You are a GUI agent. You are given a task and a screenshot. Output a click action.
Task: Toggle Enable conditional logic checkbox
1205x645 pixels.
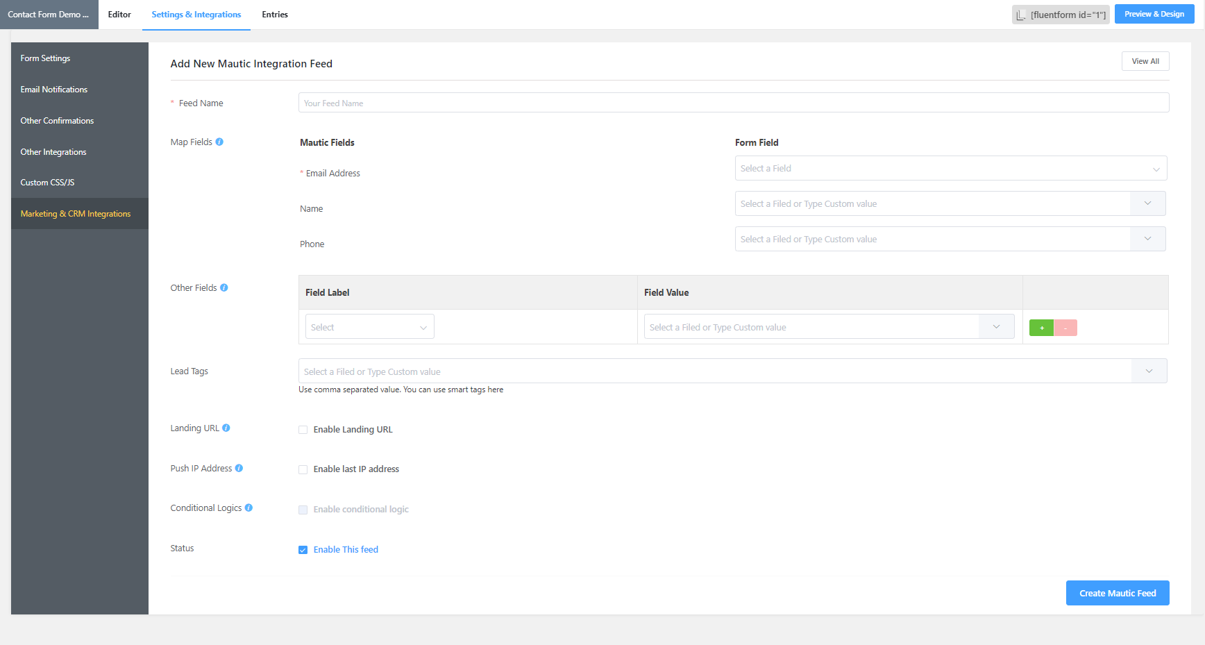303,510
